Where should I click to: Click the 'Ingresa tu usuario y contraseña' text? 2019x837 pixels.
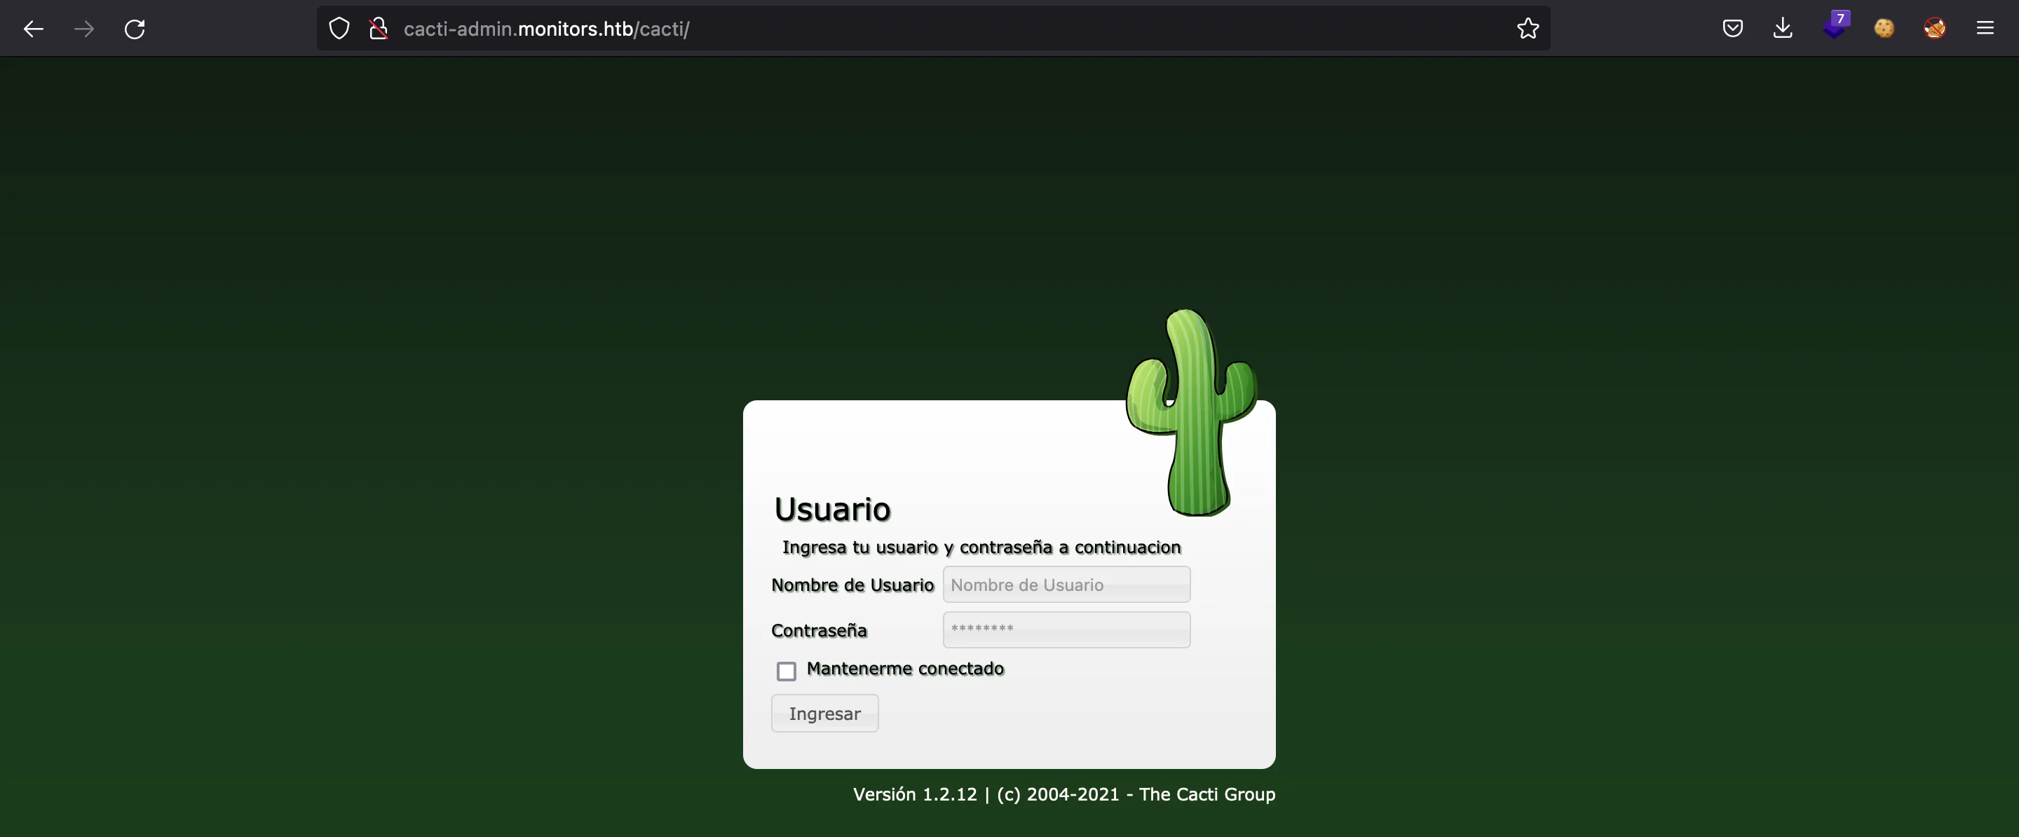coord(981,547)
